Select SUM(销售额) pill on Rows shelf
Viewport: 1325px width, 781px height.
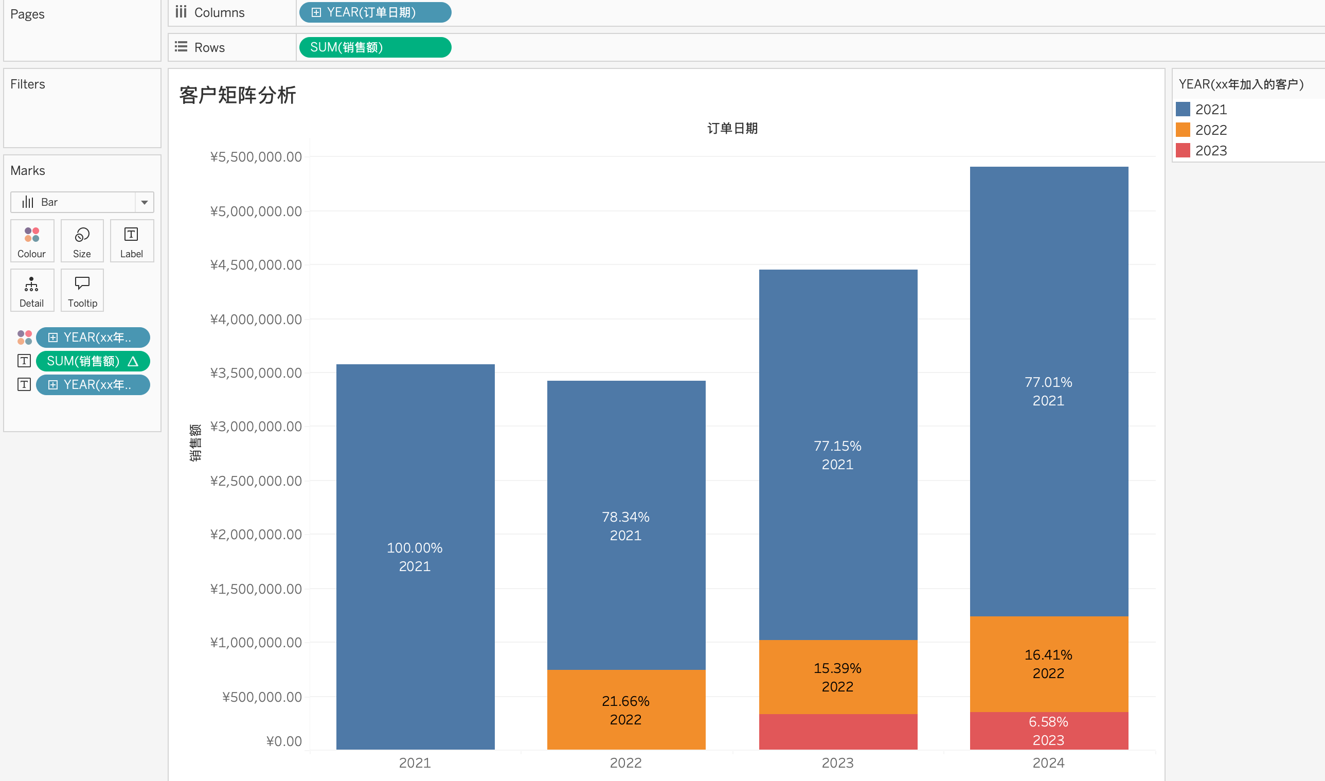click(x=374, y=47)
